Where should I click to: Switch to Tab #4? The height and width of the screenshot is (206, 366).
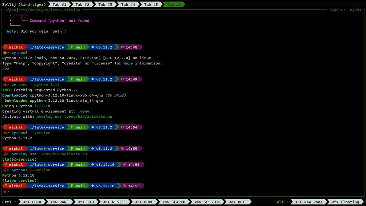128,4
